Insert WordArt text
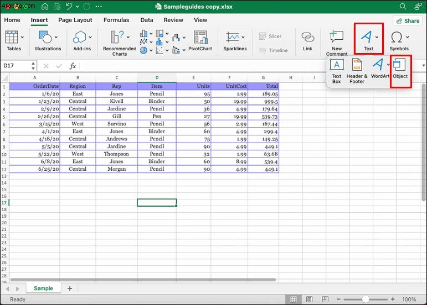The width and height of the screenshot is (427, 305). click(x=380, y=69)
